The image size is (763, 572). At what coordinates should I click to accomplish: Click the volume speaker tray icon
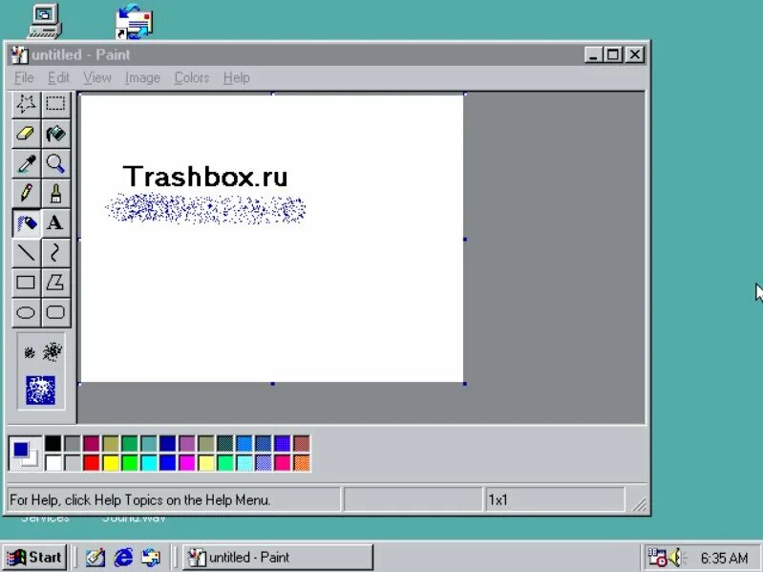(x=676, y=558)
